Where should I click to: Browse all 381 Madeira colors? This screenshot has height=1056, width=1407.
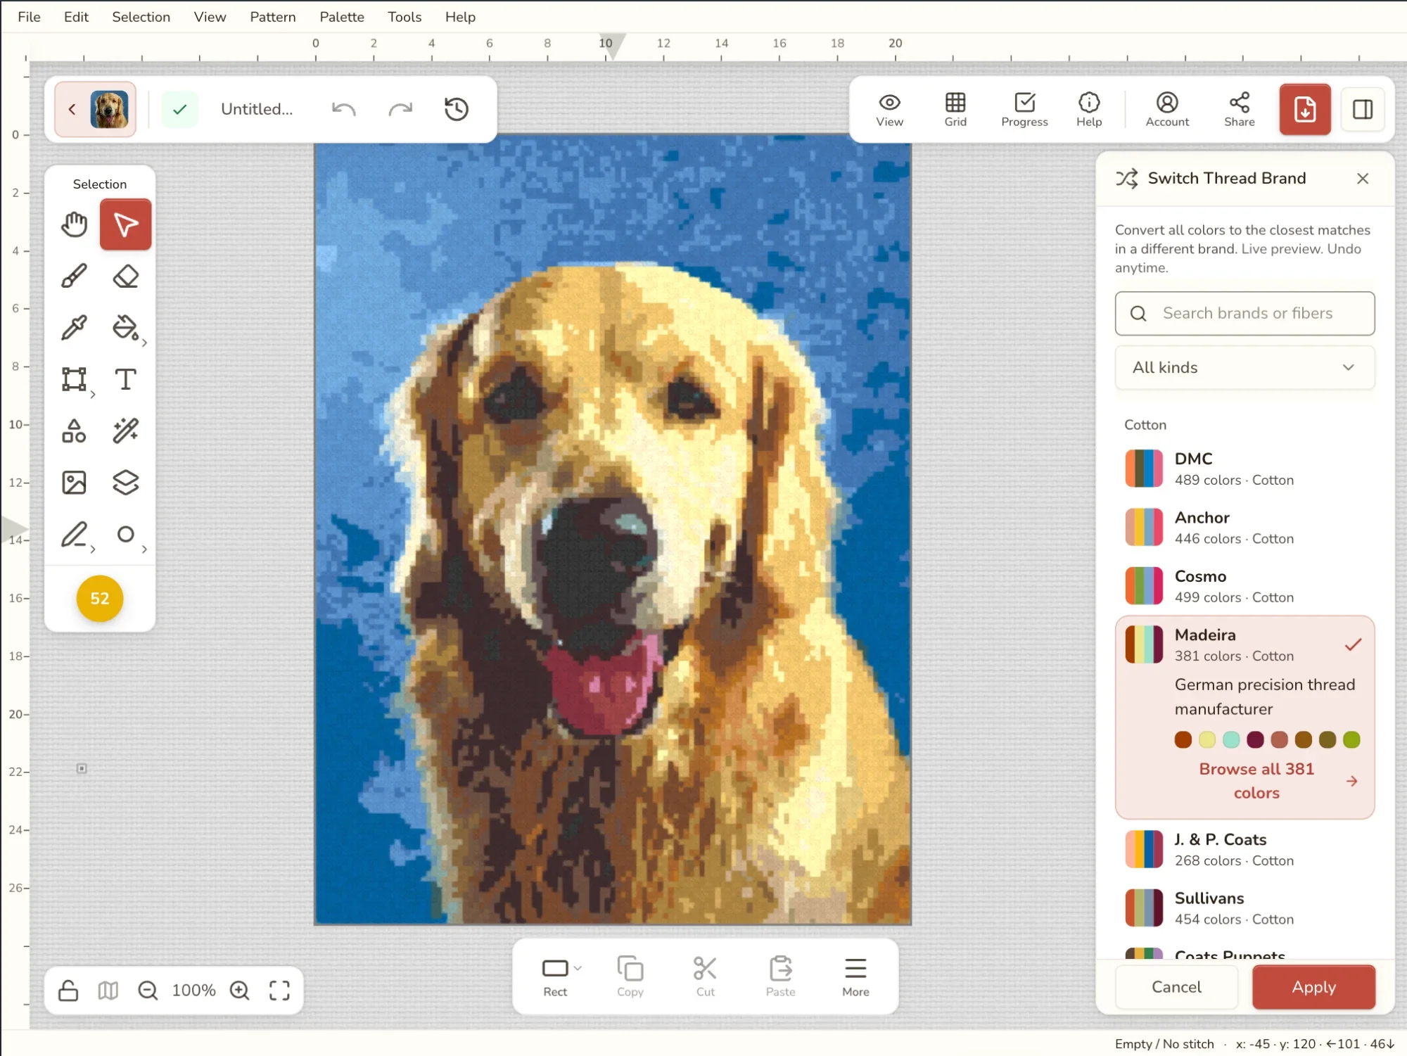click(1266, 781)
